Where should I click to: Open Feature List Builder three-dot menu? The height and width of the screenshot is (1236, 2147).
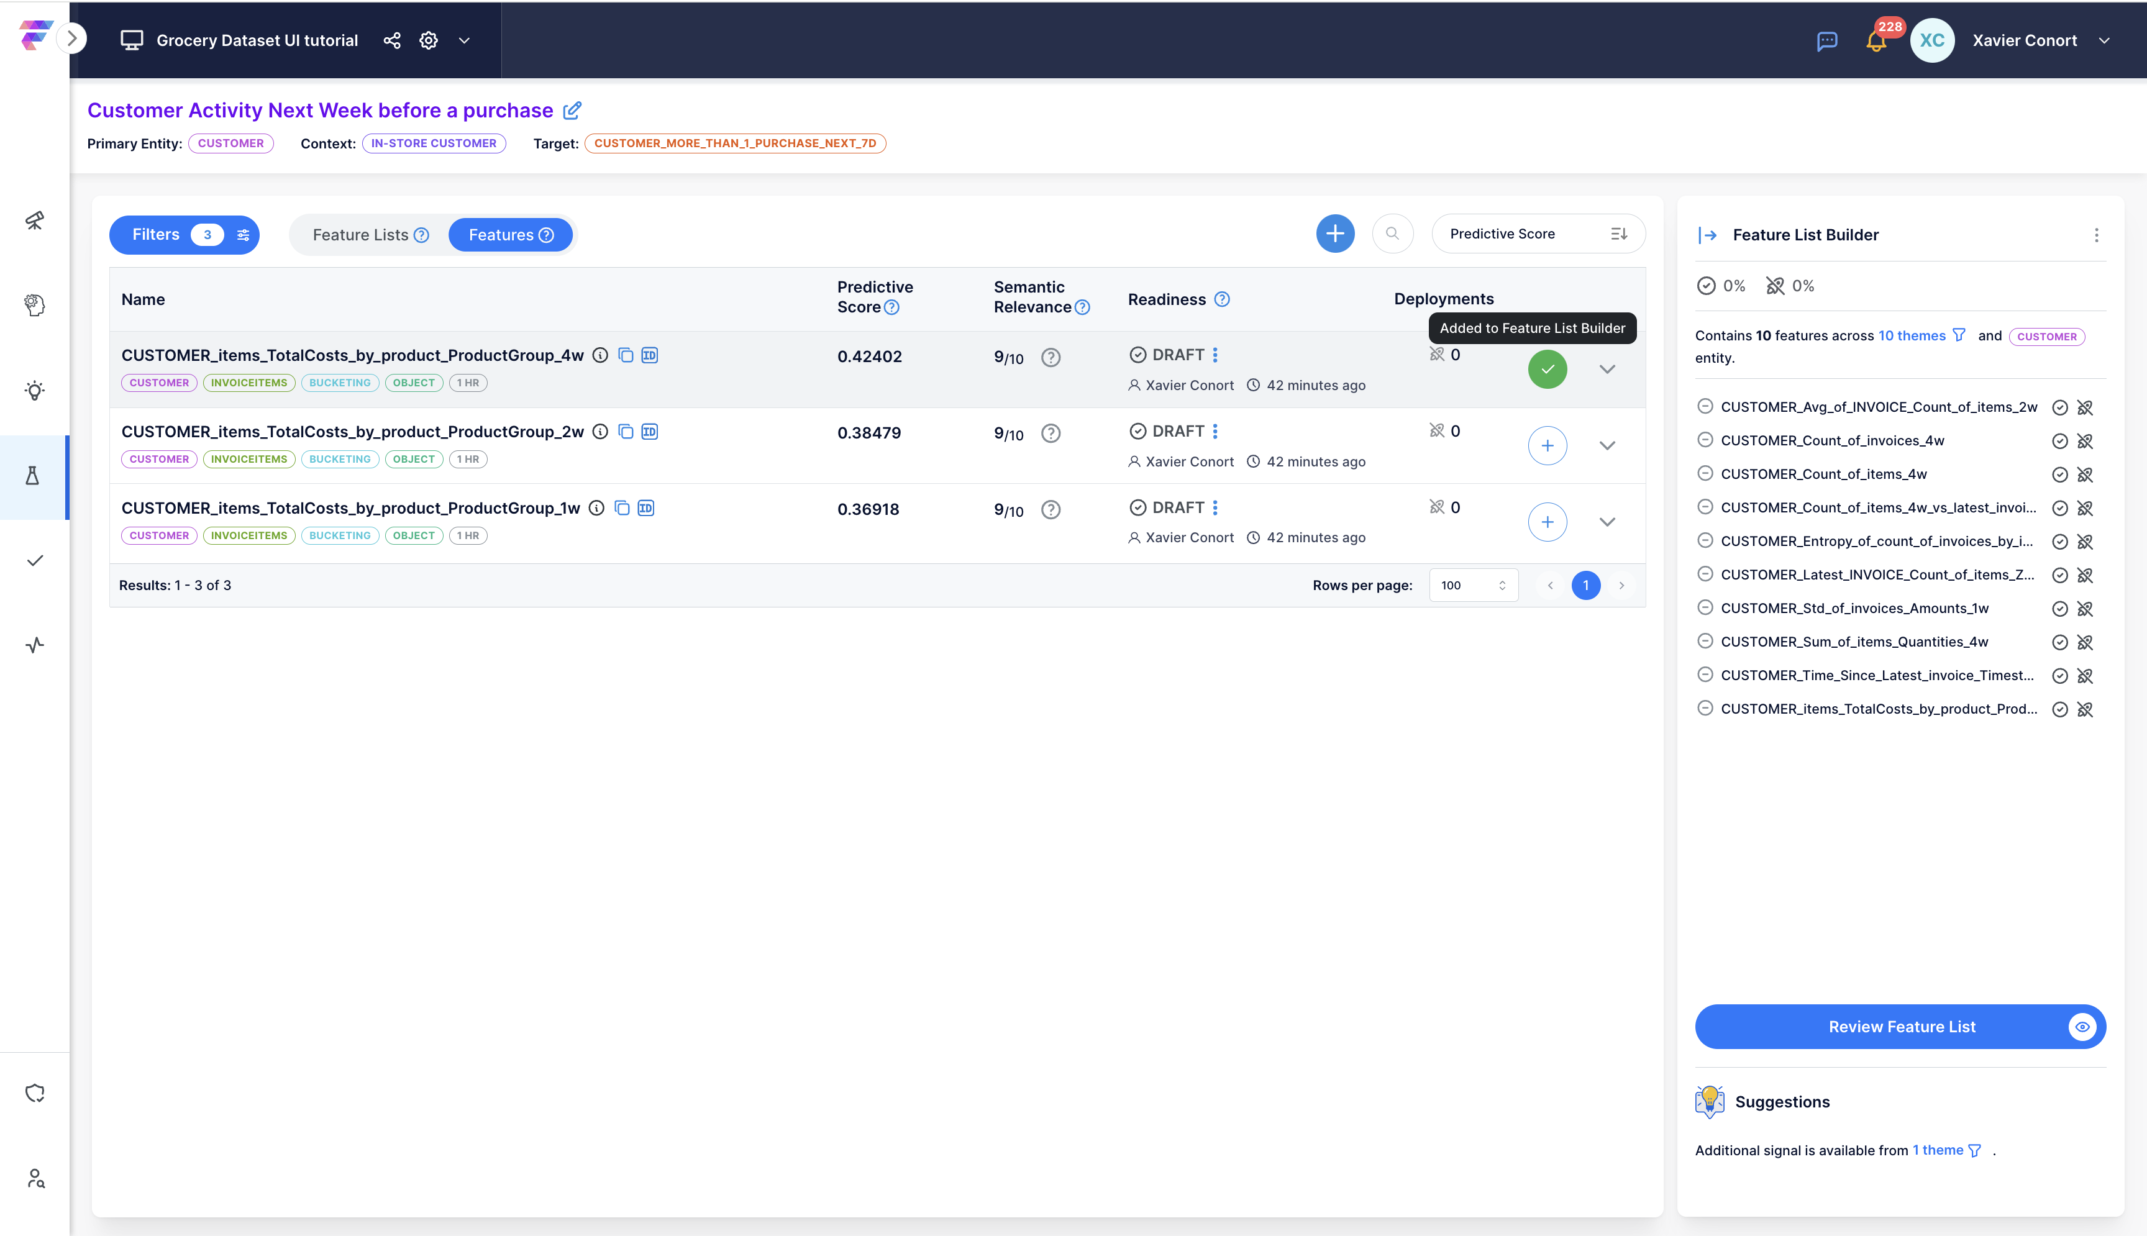pyautogui.click(x=2096, y=235)
